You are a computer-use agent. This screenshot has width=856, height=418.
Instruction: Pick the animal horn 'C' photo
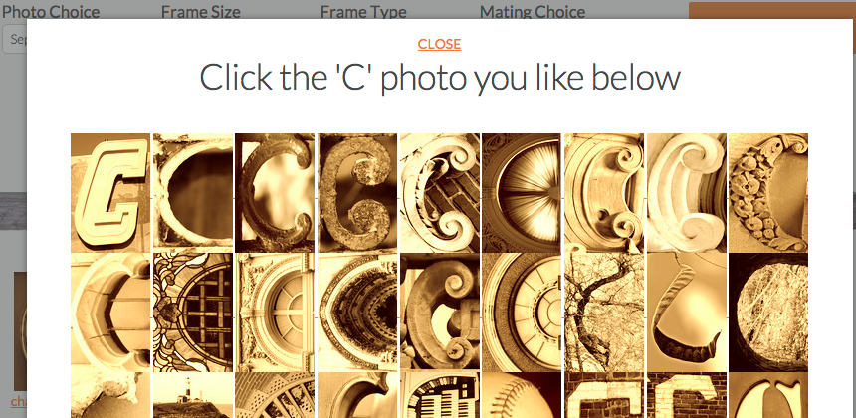[687, 313]
